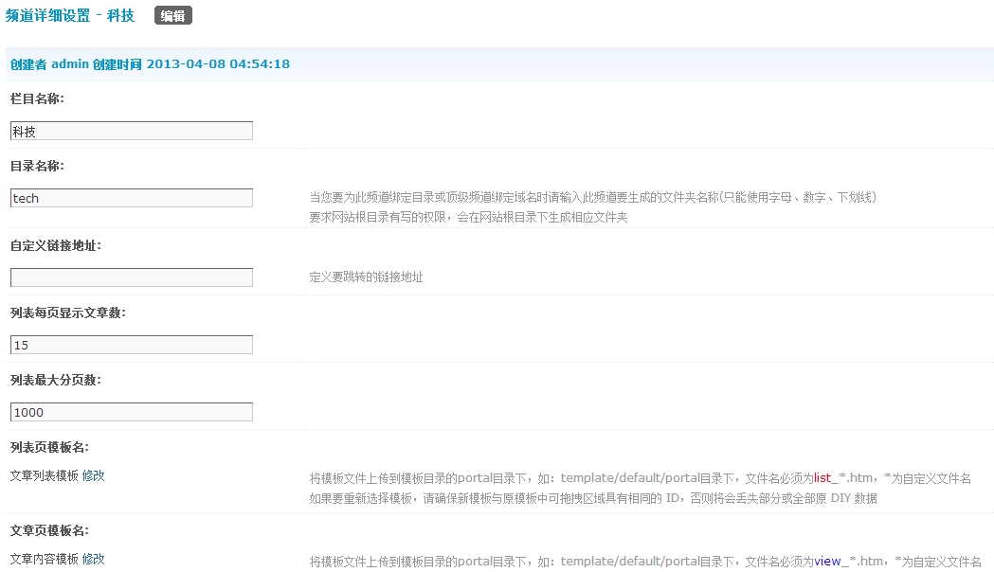Click the 列表页模板名 section label
994x572 pixels.
49,447
